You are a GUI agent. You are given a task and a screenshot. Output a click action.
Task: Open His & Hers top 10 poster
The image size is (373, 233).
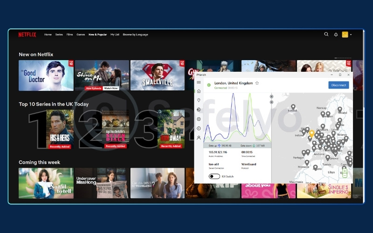60,130
